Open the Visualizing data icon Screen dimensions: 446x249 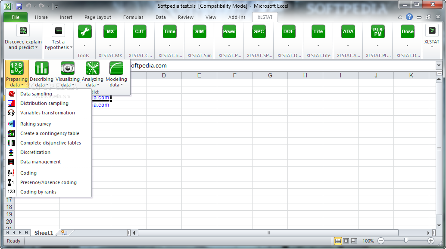67,68
